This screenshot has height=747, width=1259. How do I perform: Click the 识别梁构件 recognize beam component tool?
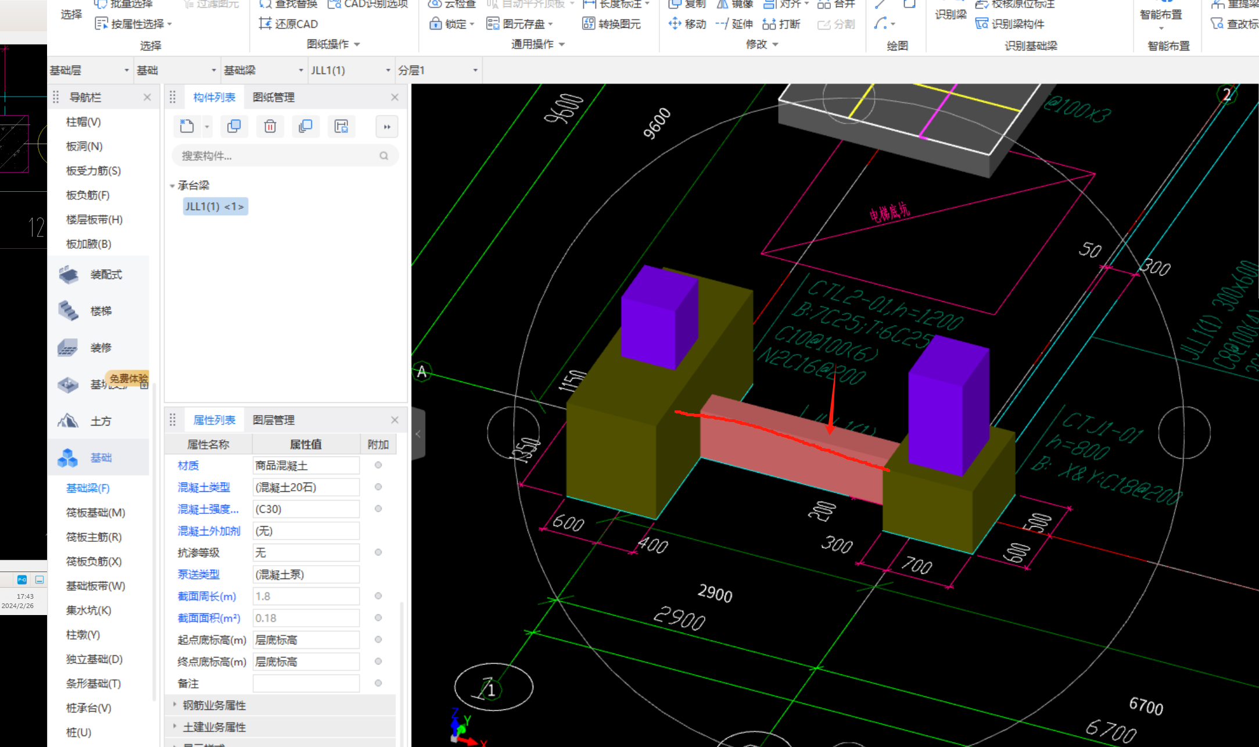click(x=1010, y=24)
